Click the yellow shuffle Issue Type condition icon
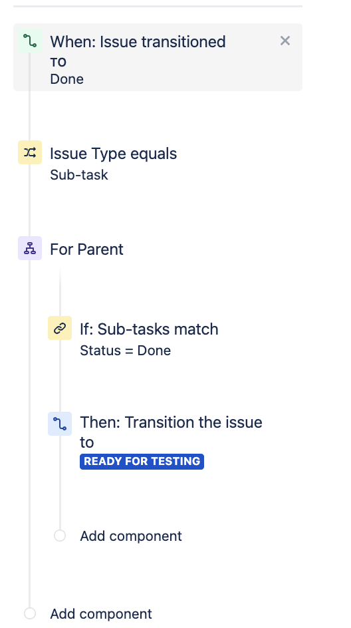 click(x=30, y=152)
